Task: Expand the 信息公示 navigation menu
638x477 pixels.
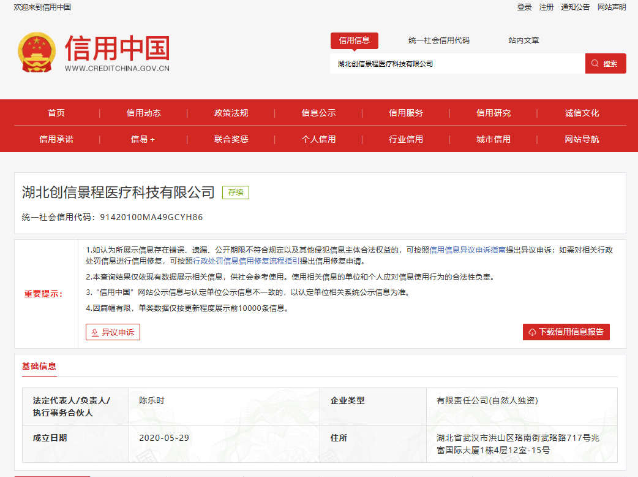Action: click(x=320, y=113)
